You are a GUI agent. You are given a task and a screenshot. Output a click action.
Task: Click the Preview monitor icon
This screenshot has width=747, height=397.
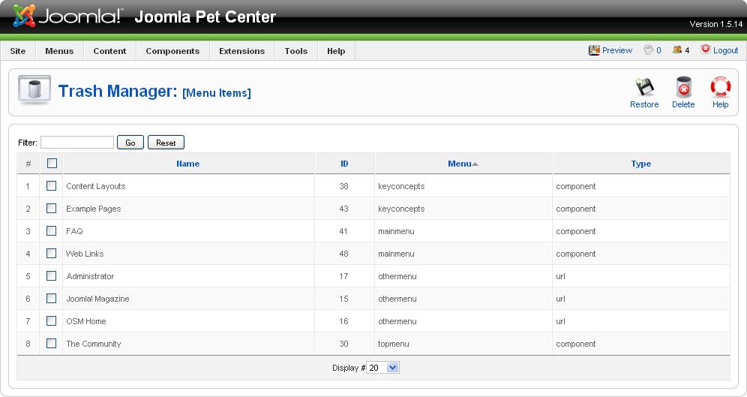click(x=594, y=50)
